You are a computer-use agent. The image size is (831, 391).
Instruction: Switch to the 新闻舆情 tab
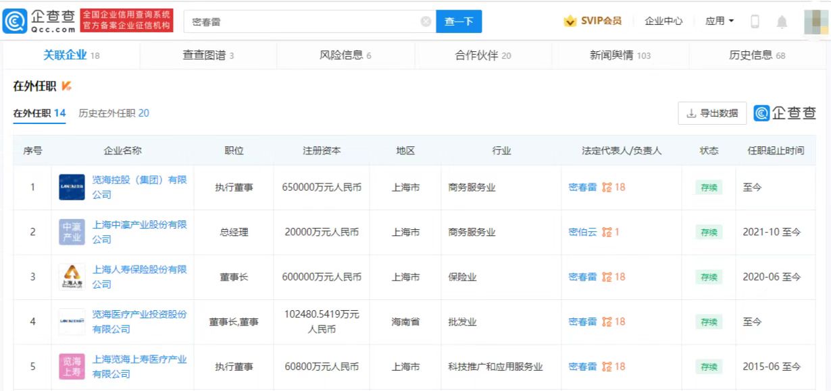[620, 55]
